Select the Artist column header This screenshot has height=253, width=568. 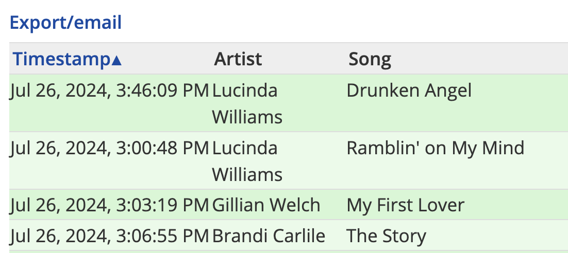(x=238, y=59)
